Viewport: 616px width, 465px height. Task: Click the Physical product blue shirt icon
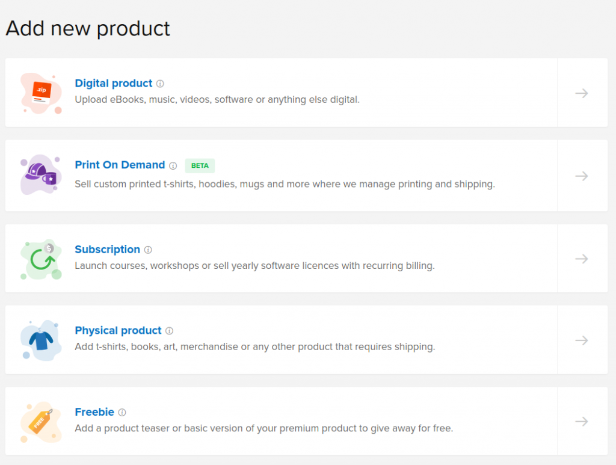(x=41, y=340)
